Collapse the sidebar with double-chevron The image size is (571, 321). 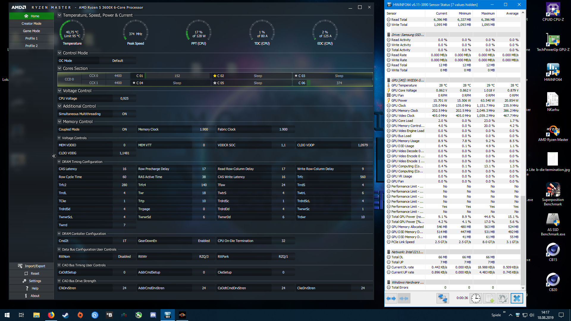[54, 156]
